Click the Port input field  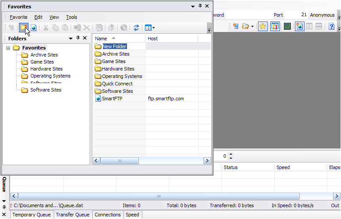pyautogui.click(x=296, y=15)
